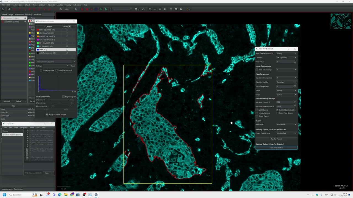Open Classifier Downsample dropdown
The image size is (353, 198).
click(x=287, y=78)
